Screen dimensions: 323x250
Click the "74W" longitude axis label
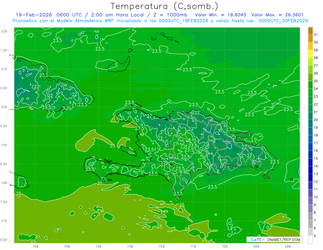pos(99,246)
